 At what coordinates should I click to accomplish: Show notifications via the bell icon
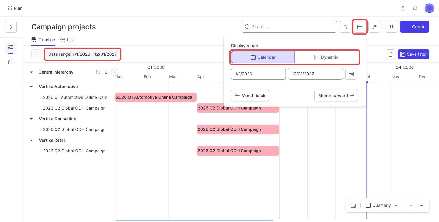(415, 8)
